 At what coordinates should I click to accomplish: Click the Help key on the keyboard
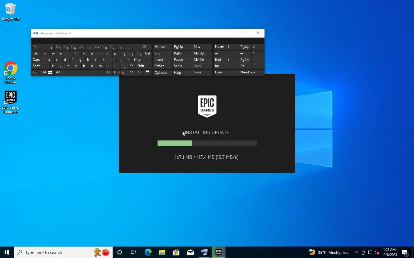(182, 73)
